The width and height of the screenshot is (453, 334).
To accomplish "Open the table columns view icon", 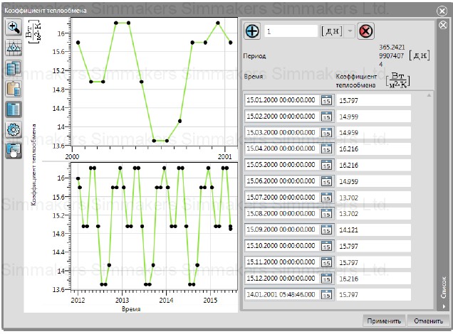I will point(14,109).
